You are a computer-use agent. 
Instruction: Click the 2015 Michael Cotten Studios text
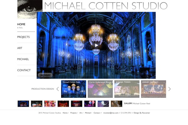coord(50,113)
